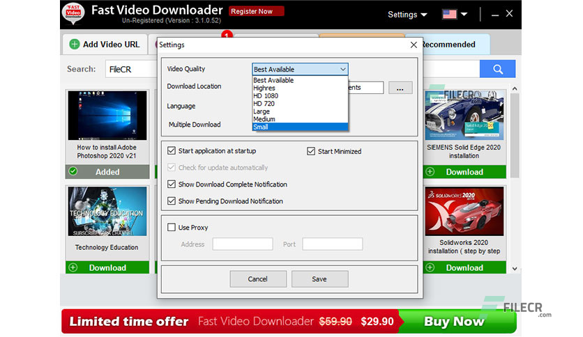This screenshot has width=583, height=337.
Task: Enable the Use Proxy checkbox
Action: point(172,227)
